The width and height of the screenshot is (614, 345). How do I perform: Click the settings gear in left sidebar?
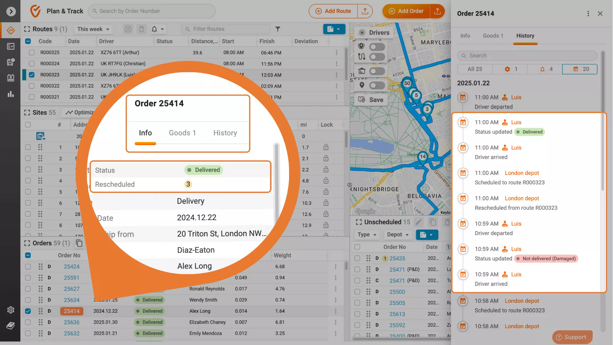tap(11, 310)
